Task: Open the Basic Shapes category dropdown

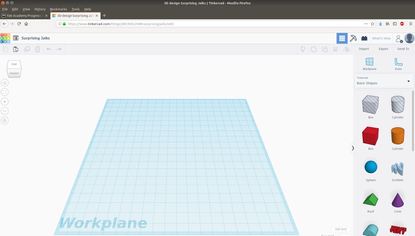Action: 384,81
